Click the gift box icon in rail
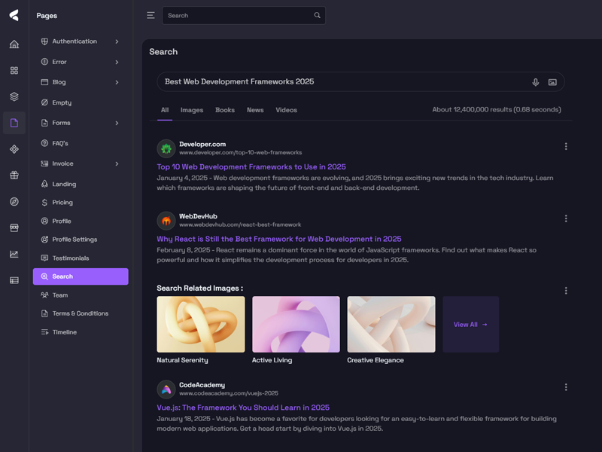 click(14, 176)
